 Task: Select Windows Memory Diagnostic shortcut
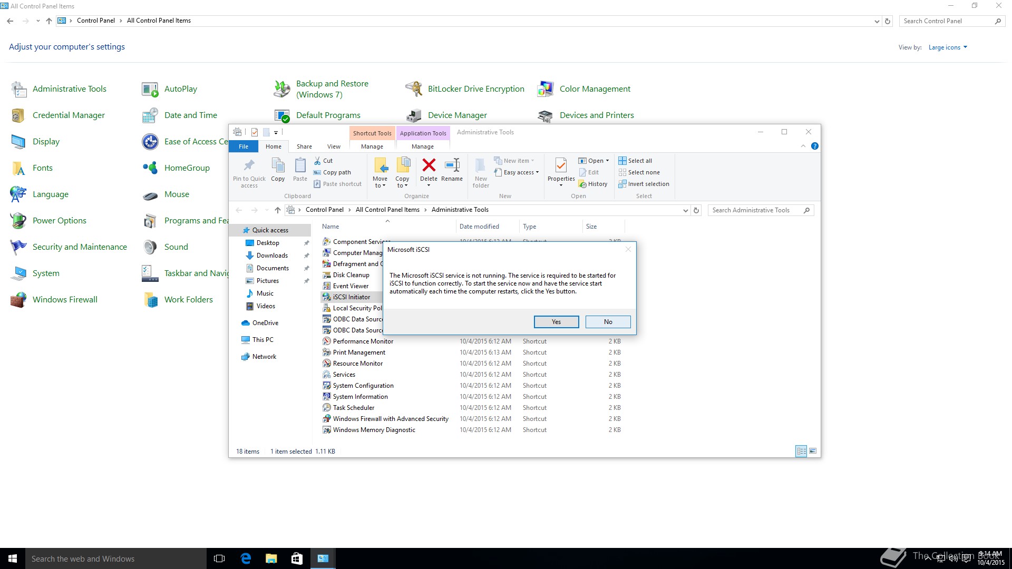click(374, 430)
